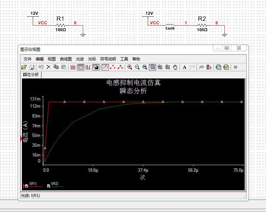
Task: Open the 文件 menu
Action: tap(28, 59)
